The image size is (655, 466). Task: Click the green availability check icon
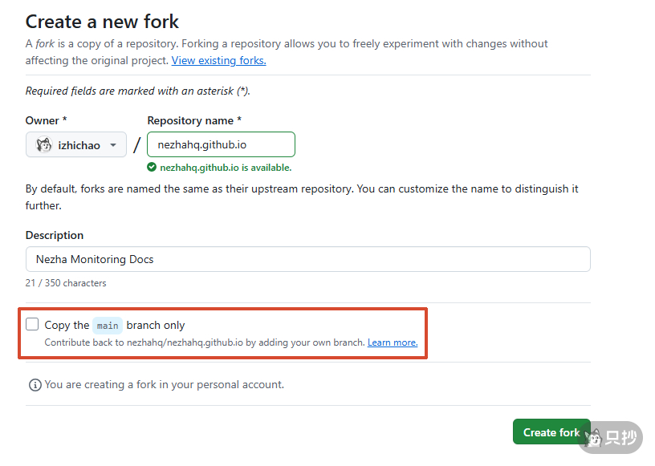pyautogui.click(x=152, y=168)
